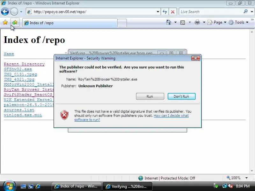The image size is (255, 191).
Task: Click the page scrollbar up arrow
Action: coord(252,32)
